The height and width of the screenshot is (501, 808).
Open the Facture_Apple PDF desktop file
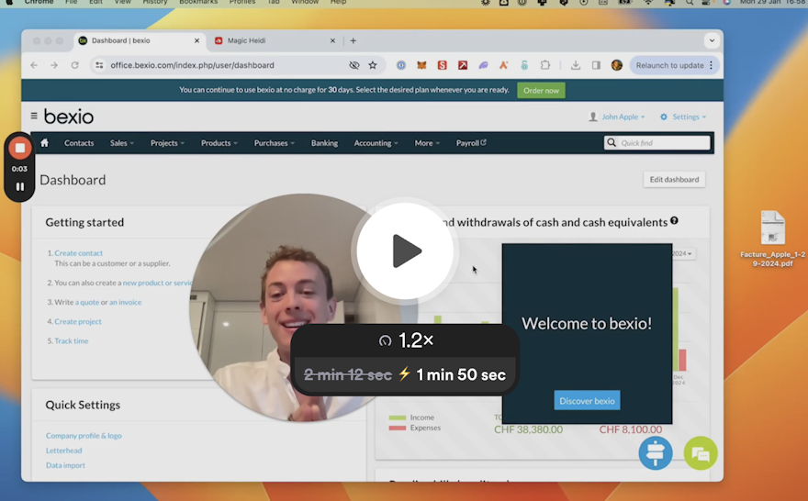coord(773,239)
